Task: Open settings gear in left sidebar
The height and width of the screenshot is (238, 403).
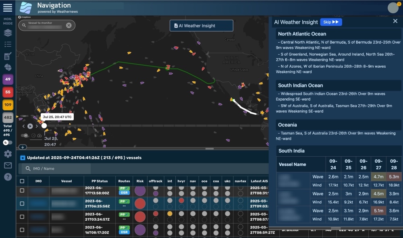Action: (x=8, y=154)
